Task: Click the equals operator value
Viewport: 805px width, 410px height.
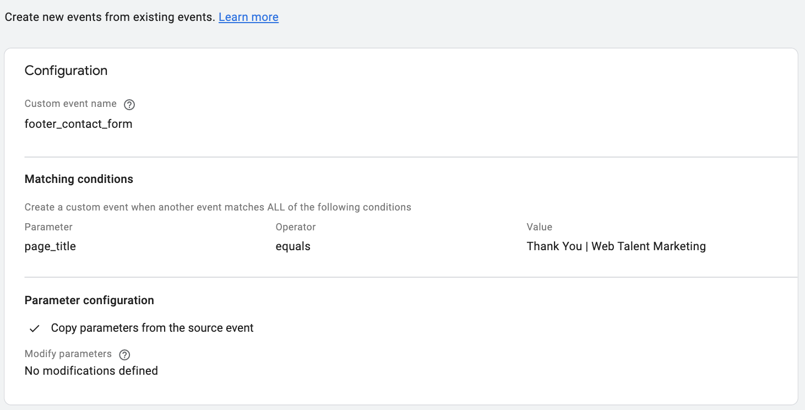Action: click(x=293, y=246)
